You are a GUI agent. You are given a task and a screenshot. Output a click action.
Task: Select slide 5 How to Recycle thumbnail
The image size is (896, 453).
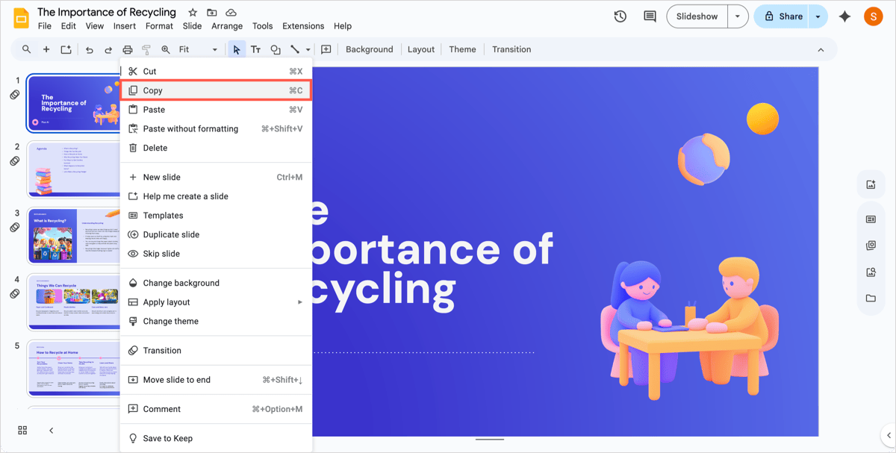[73, 368]
